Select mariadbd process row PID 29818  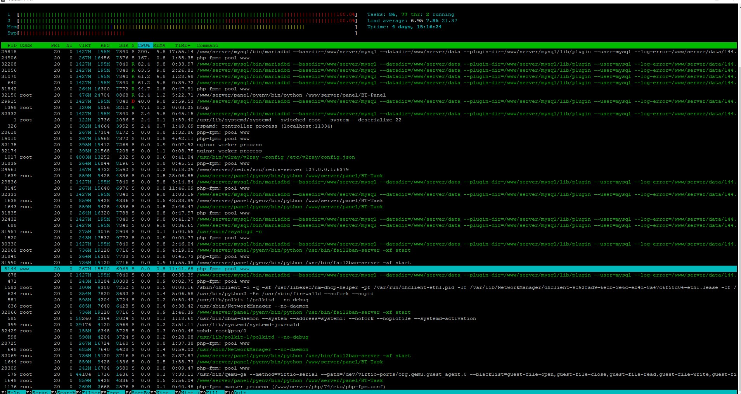point(369,52)
